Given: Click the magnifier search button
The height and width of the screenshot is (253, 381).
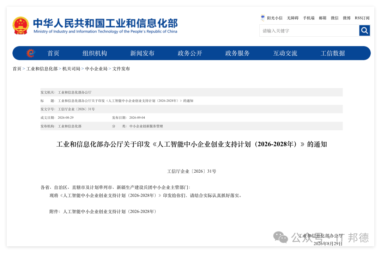Looking at the screenshot, I should click(364, 31).
